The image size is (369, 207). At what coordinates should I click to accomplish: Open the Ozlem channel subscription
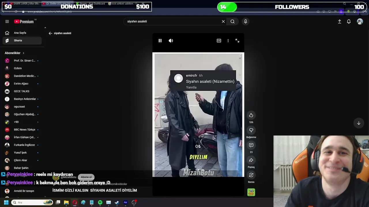pyautogui.click(x=22, y=68)
